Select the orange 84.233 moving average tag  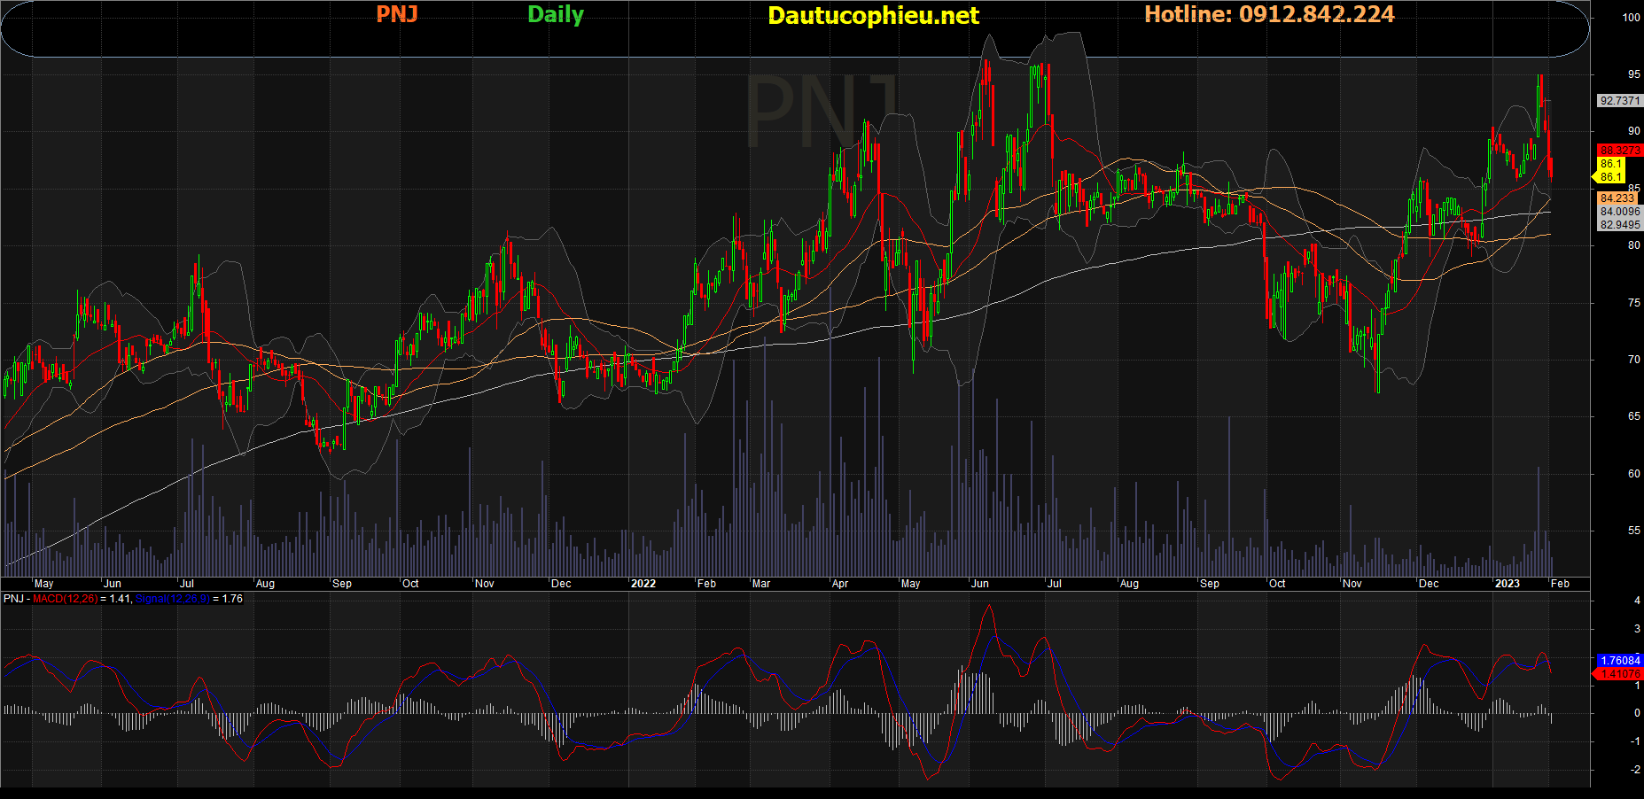click(1617, 198)
